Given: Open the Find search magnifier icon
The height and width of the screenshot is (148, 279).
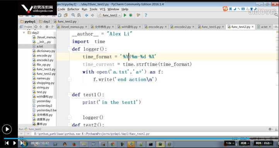Looking at the screenshot, I should (73, 15).
